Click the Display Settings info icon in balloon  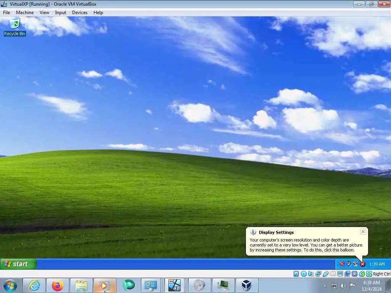253,232
